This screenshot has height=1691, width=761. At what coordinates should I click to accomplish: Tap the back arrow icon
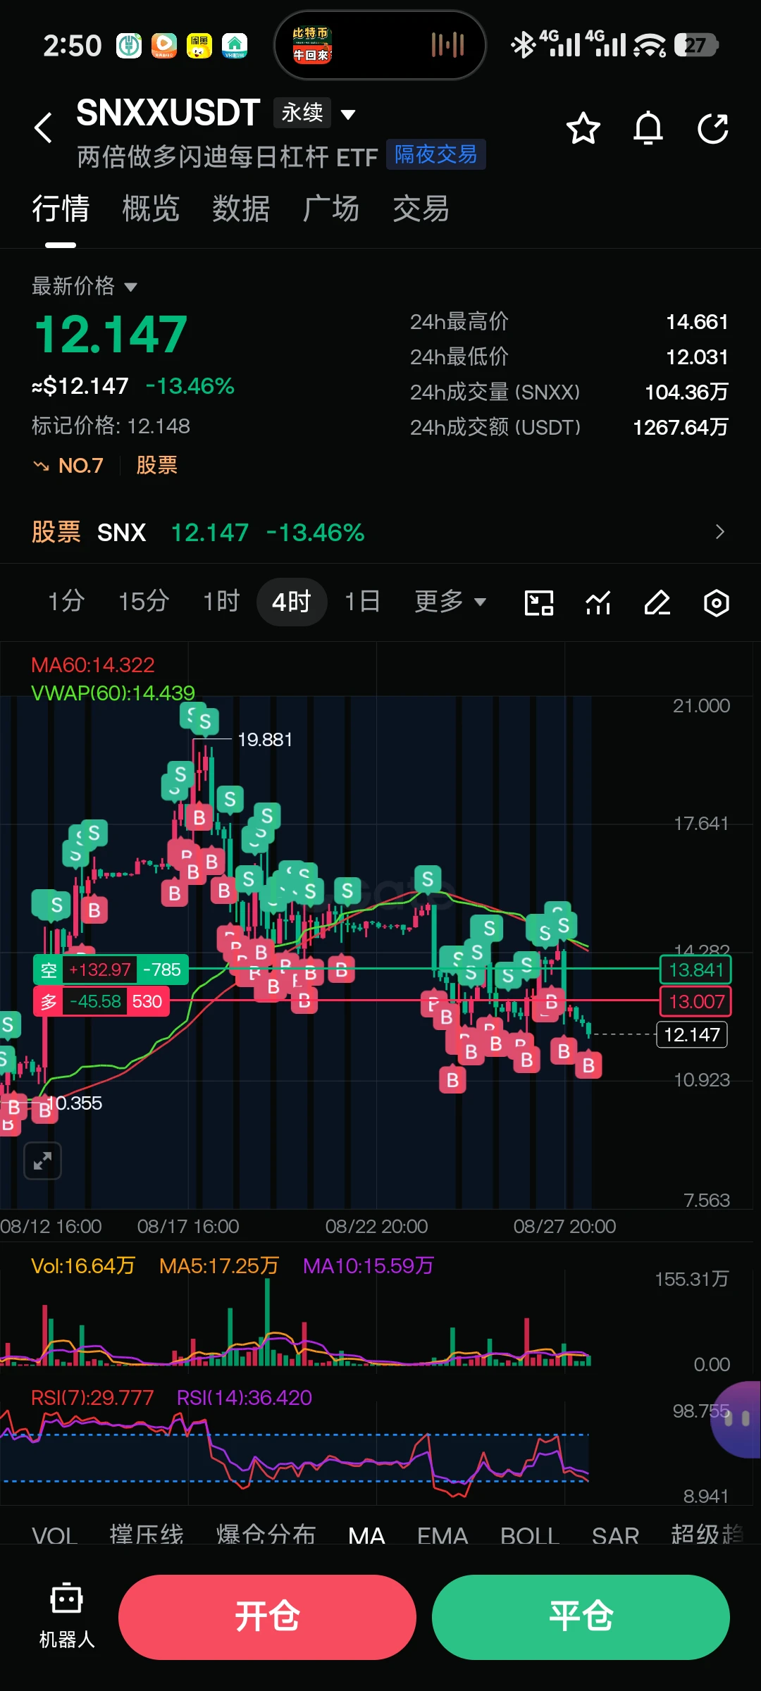click(44, 128)
